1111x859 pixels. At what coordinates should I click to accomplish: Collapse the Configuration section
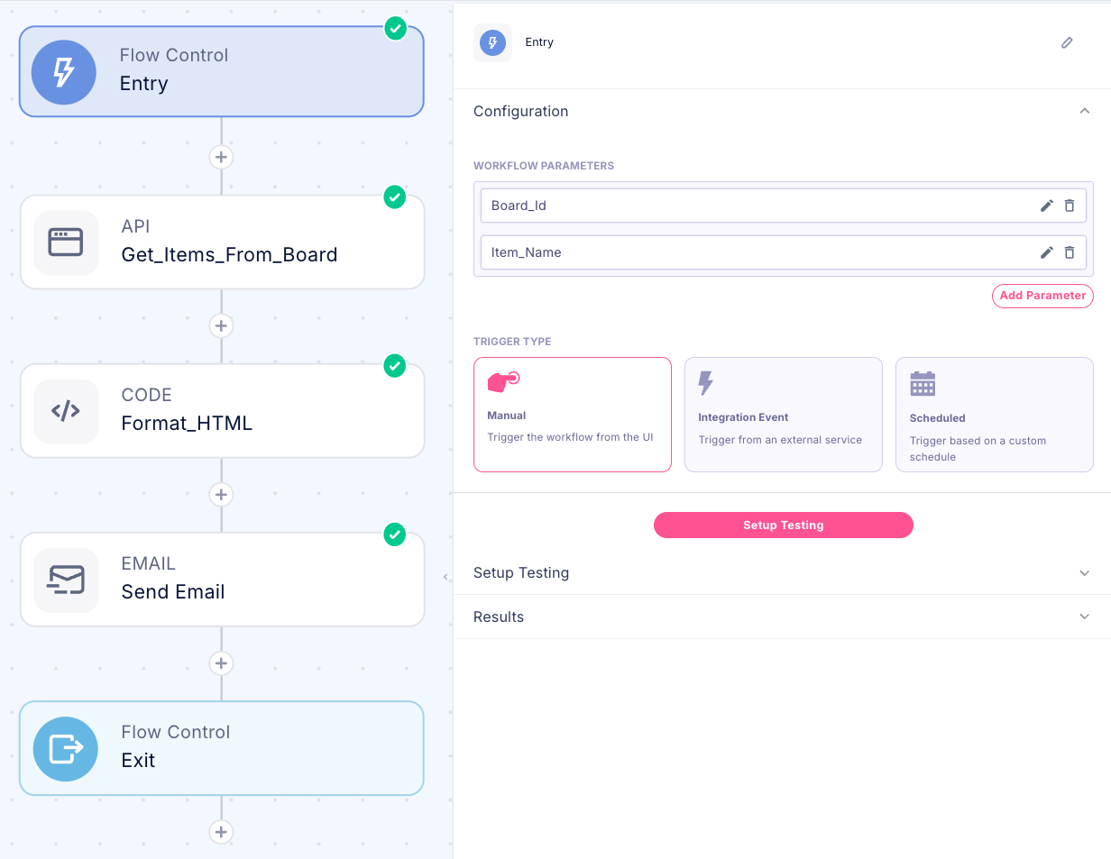tap(1084, 111)
